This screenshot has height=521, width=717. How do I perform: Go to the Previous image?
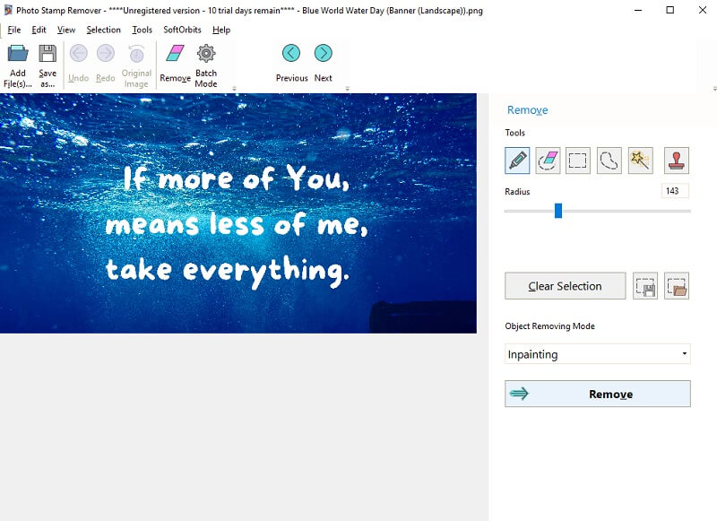point(291,63)
